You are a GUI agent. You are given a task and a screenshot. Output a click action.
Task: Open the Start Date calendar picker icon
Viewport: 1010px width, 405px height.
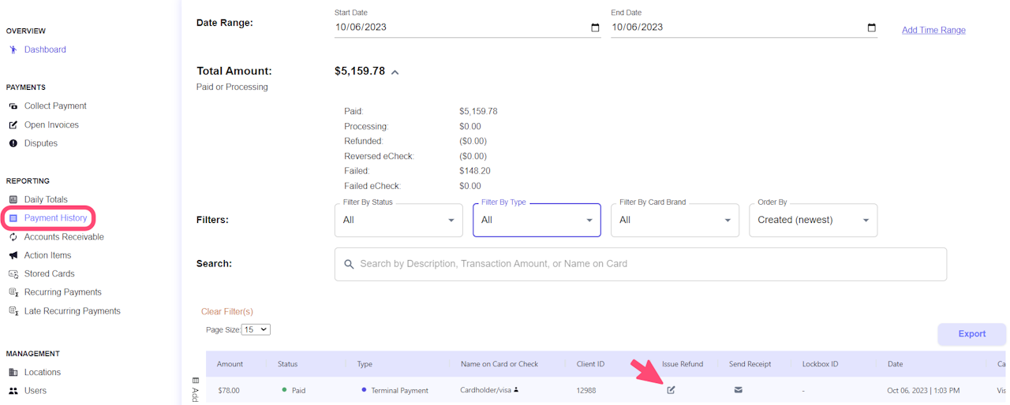(595, 28)
